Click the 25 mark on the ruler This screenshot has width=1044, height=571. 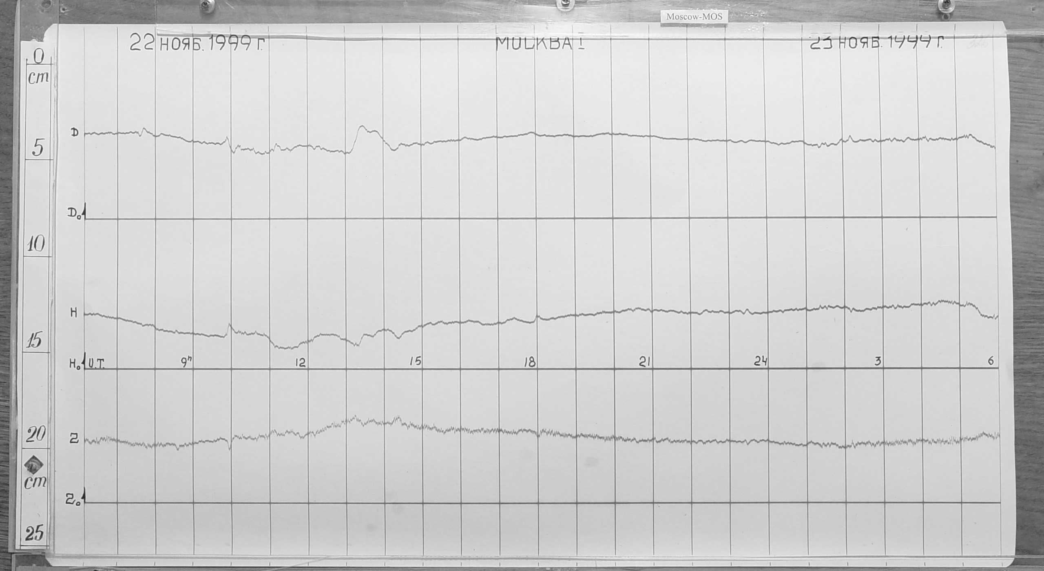pos(34,533)
